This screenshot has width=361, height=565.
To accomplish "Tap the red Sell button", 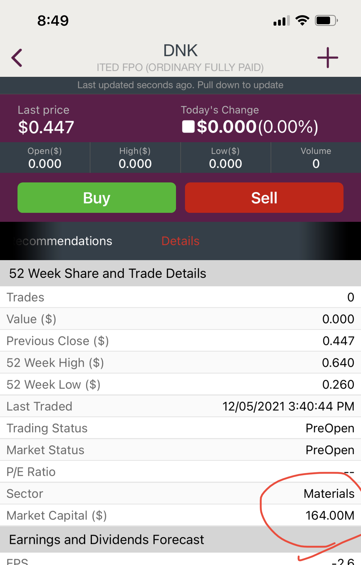I will pyautogui.click(x=264, y=198).
